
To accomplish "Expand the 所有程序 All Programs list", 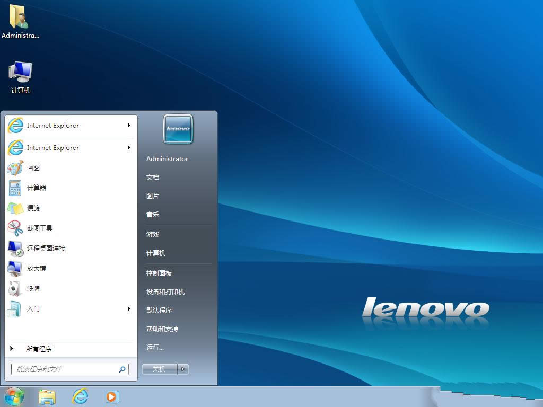I will (40, 349).
